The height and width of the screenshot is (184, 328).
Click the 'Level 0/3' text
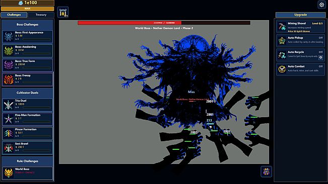317,24
